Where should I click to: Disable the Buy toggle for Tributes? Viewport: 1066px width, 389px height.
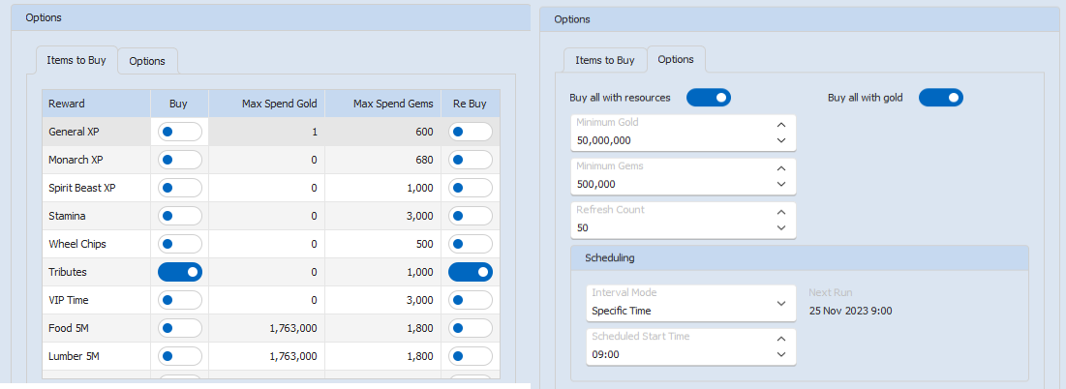tap(179, 273)
